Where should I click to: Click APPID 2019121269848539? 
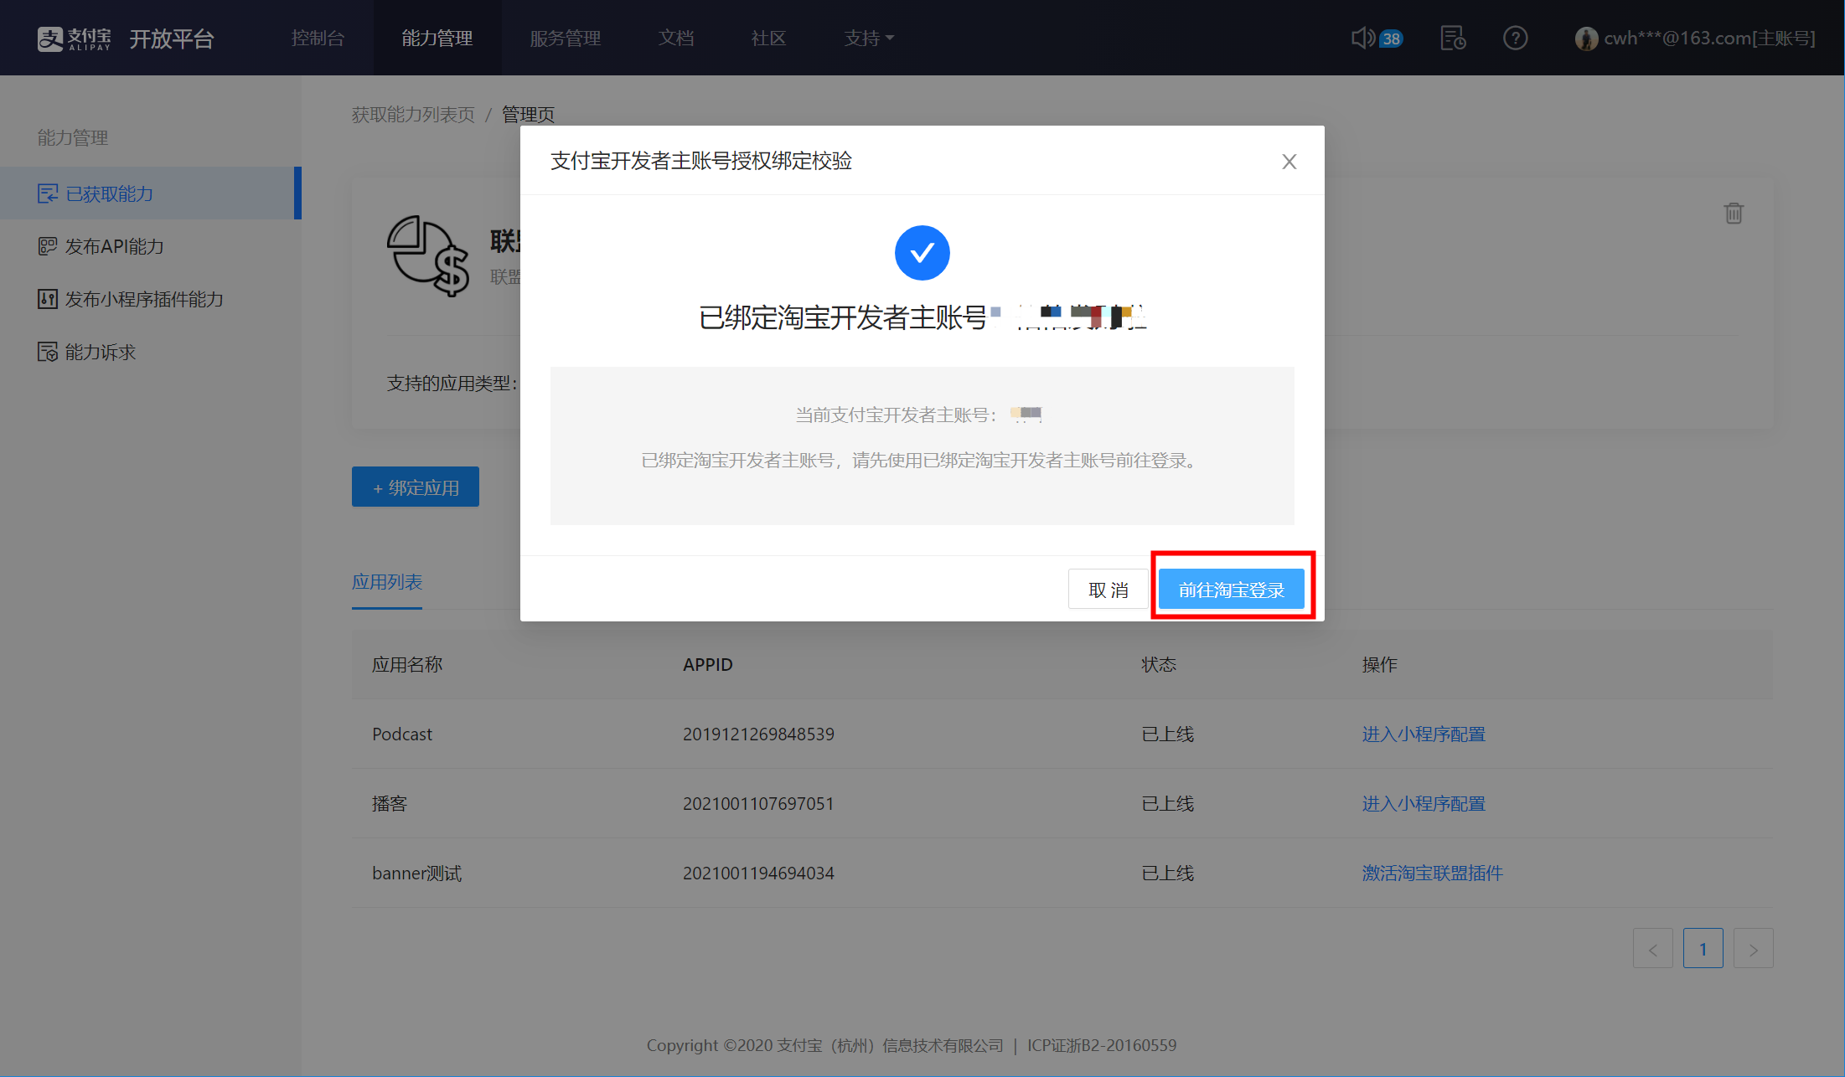click(x=758, y=734)
